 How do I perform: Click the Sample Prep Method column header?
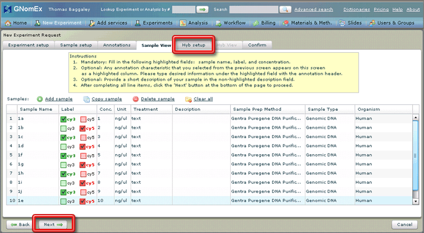coord(267,109)
